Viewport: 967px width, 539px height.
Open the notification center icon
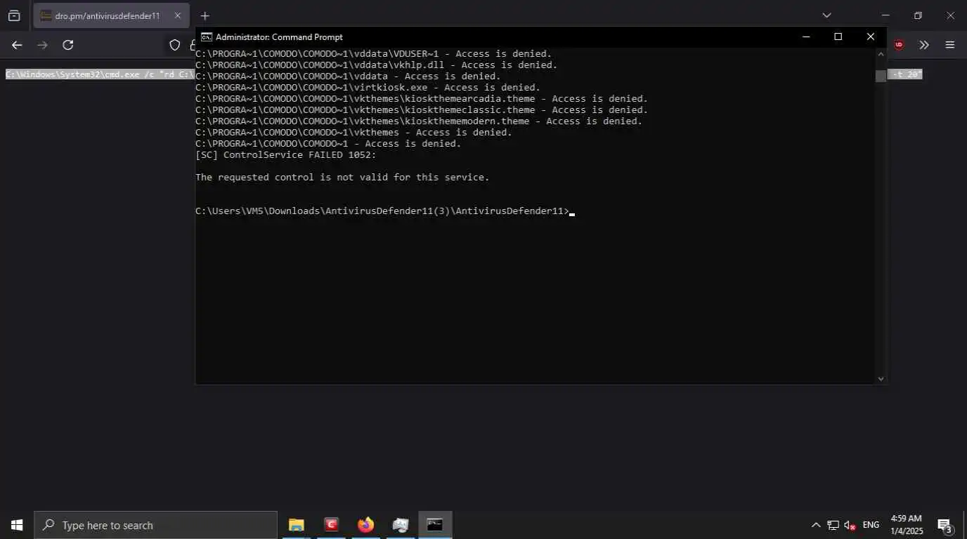click(945, 525)
